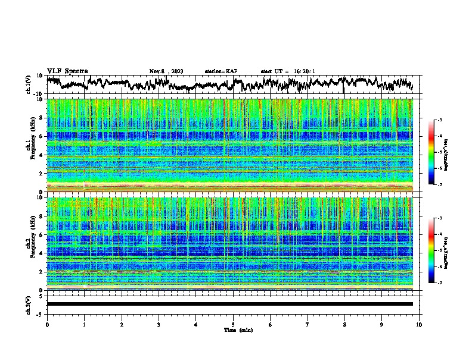Click the time axis tick label "10"
Image resolution: width=472 pixels, height=364 pixels.
click(419, 325)
